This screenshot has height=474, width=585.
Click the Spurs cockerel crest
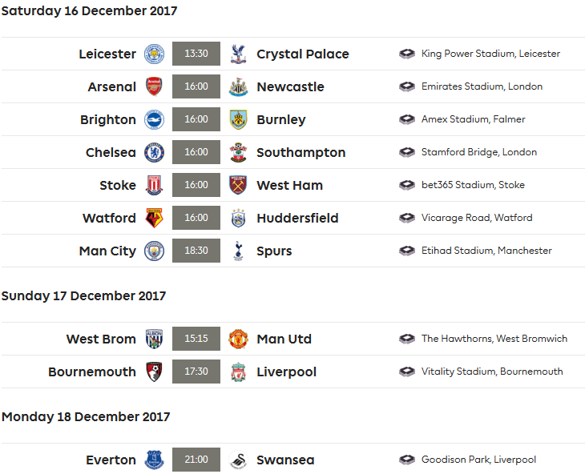[x=238, y=251]
